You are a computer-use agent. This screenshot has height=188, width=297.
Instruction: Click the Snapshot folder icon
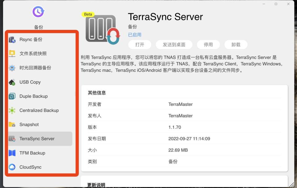click(x=12, y=125)
